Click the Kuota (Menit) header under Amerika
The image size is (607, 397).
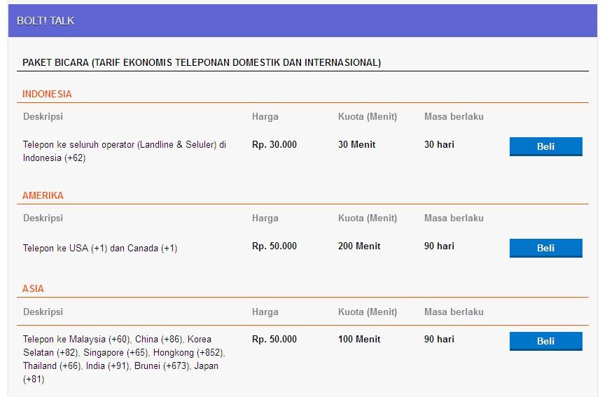click(368, 218)
